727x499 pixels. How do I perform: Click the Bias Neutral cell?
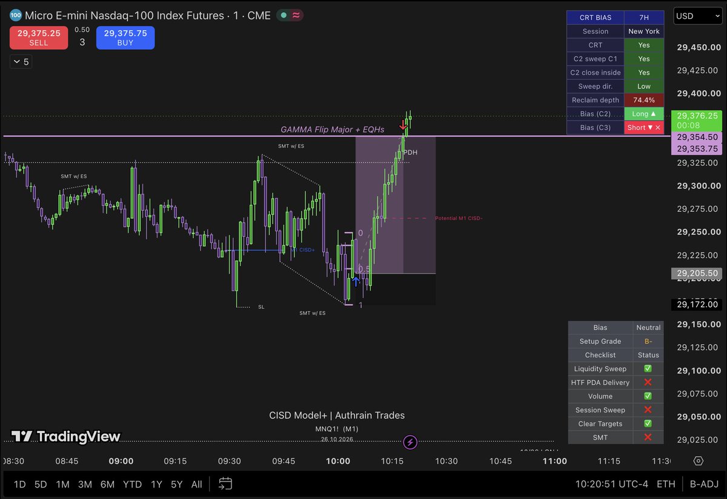(x=648, y=328)
